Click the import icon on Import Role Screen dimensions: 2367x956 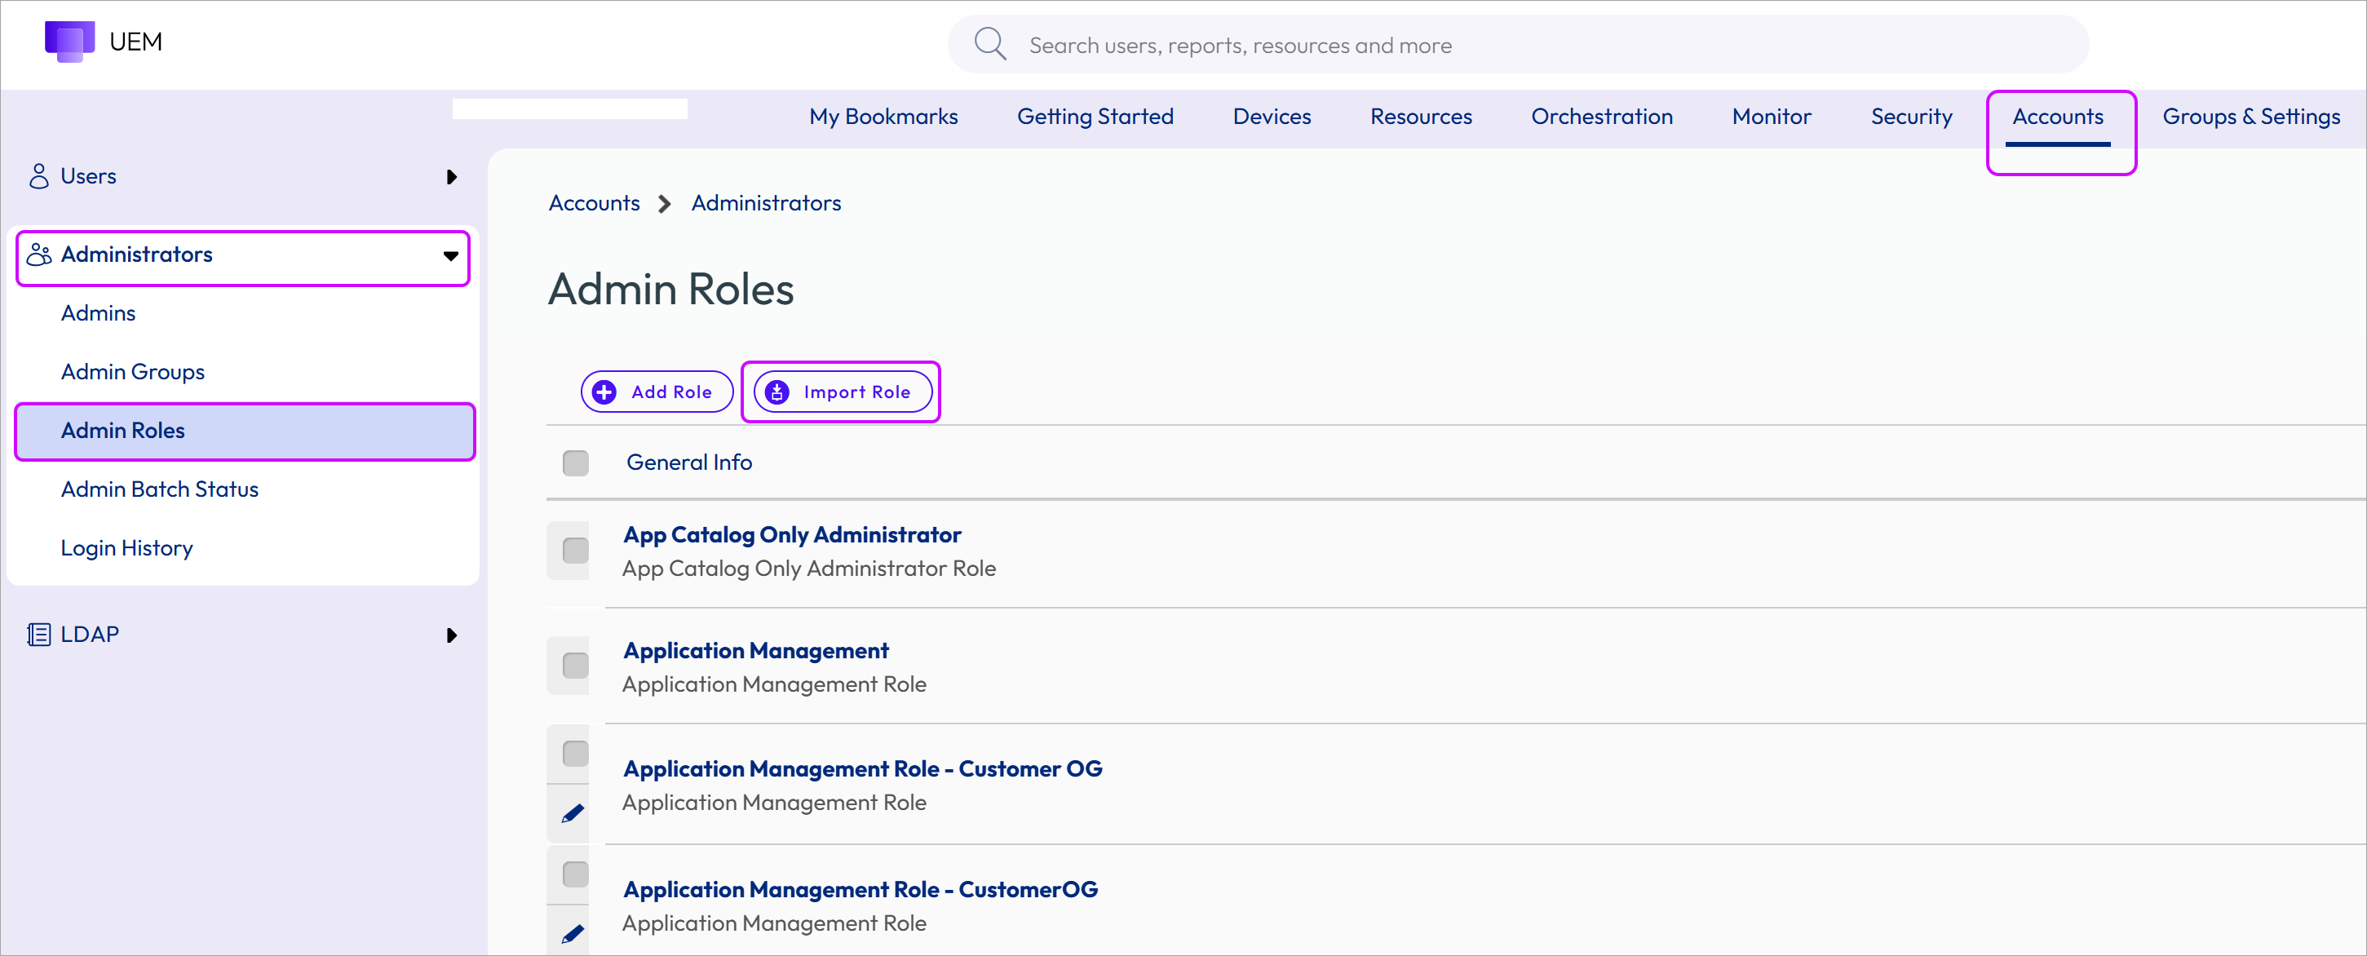[777, 392]
